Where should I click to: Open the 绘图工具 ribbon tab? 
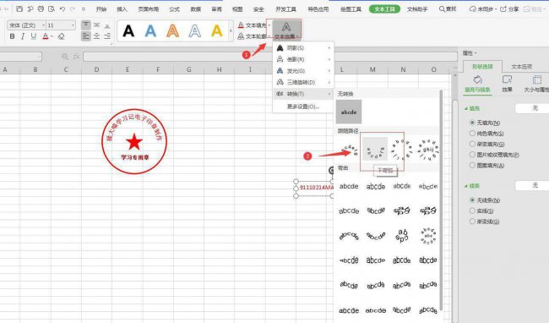351,9
